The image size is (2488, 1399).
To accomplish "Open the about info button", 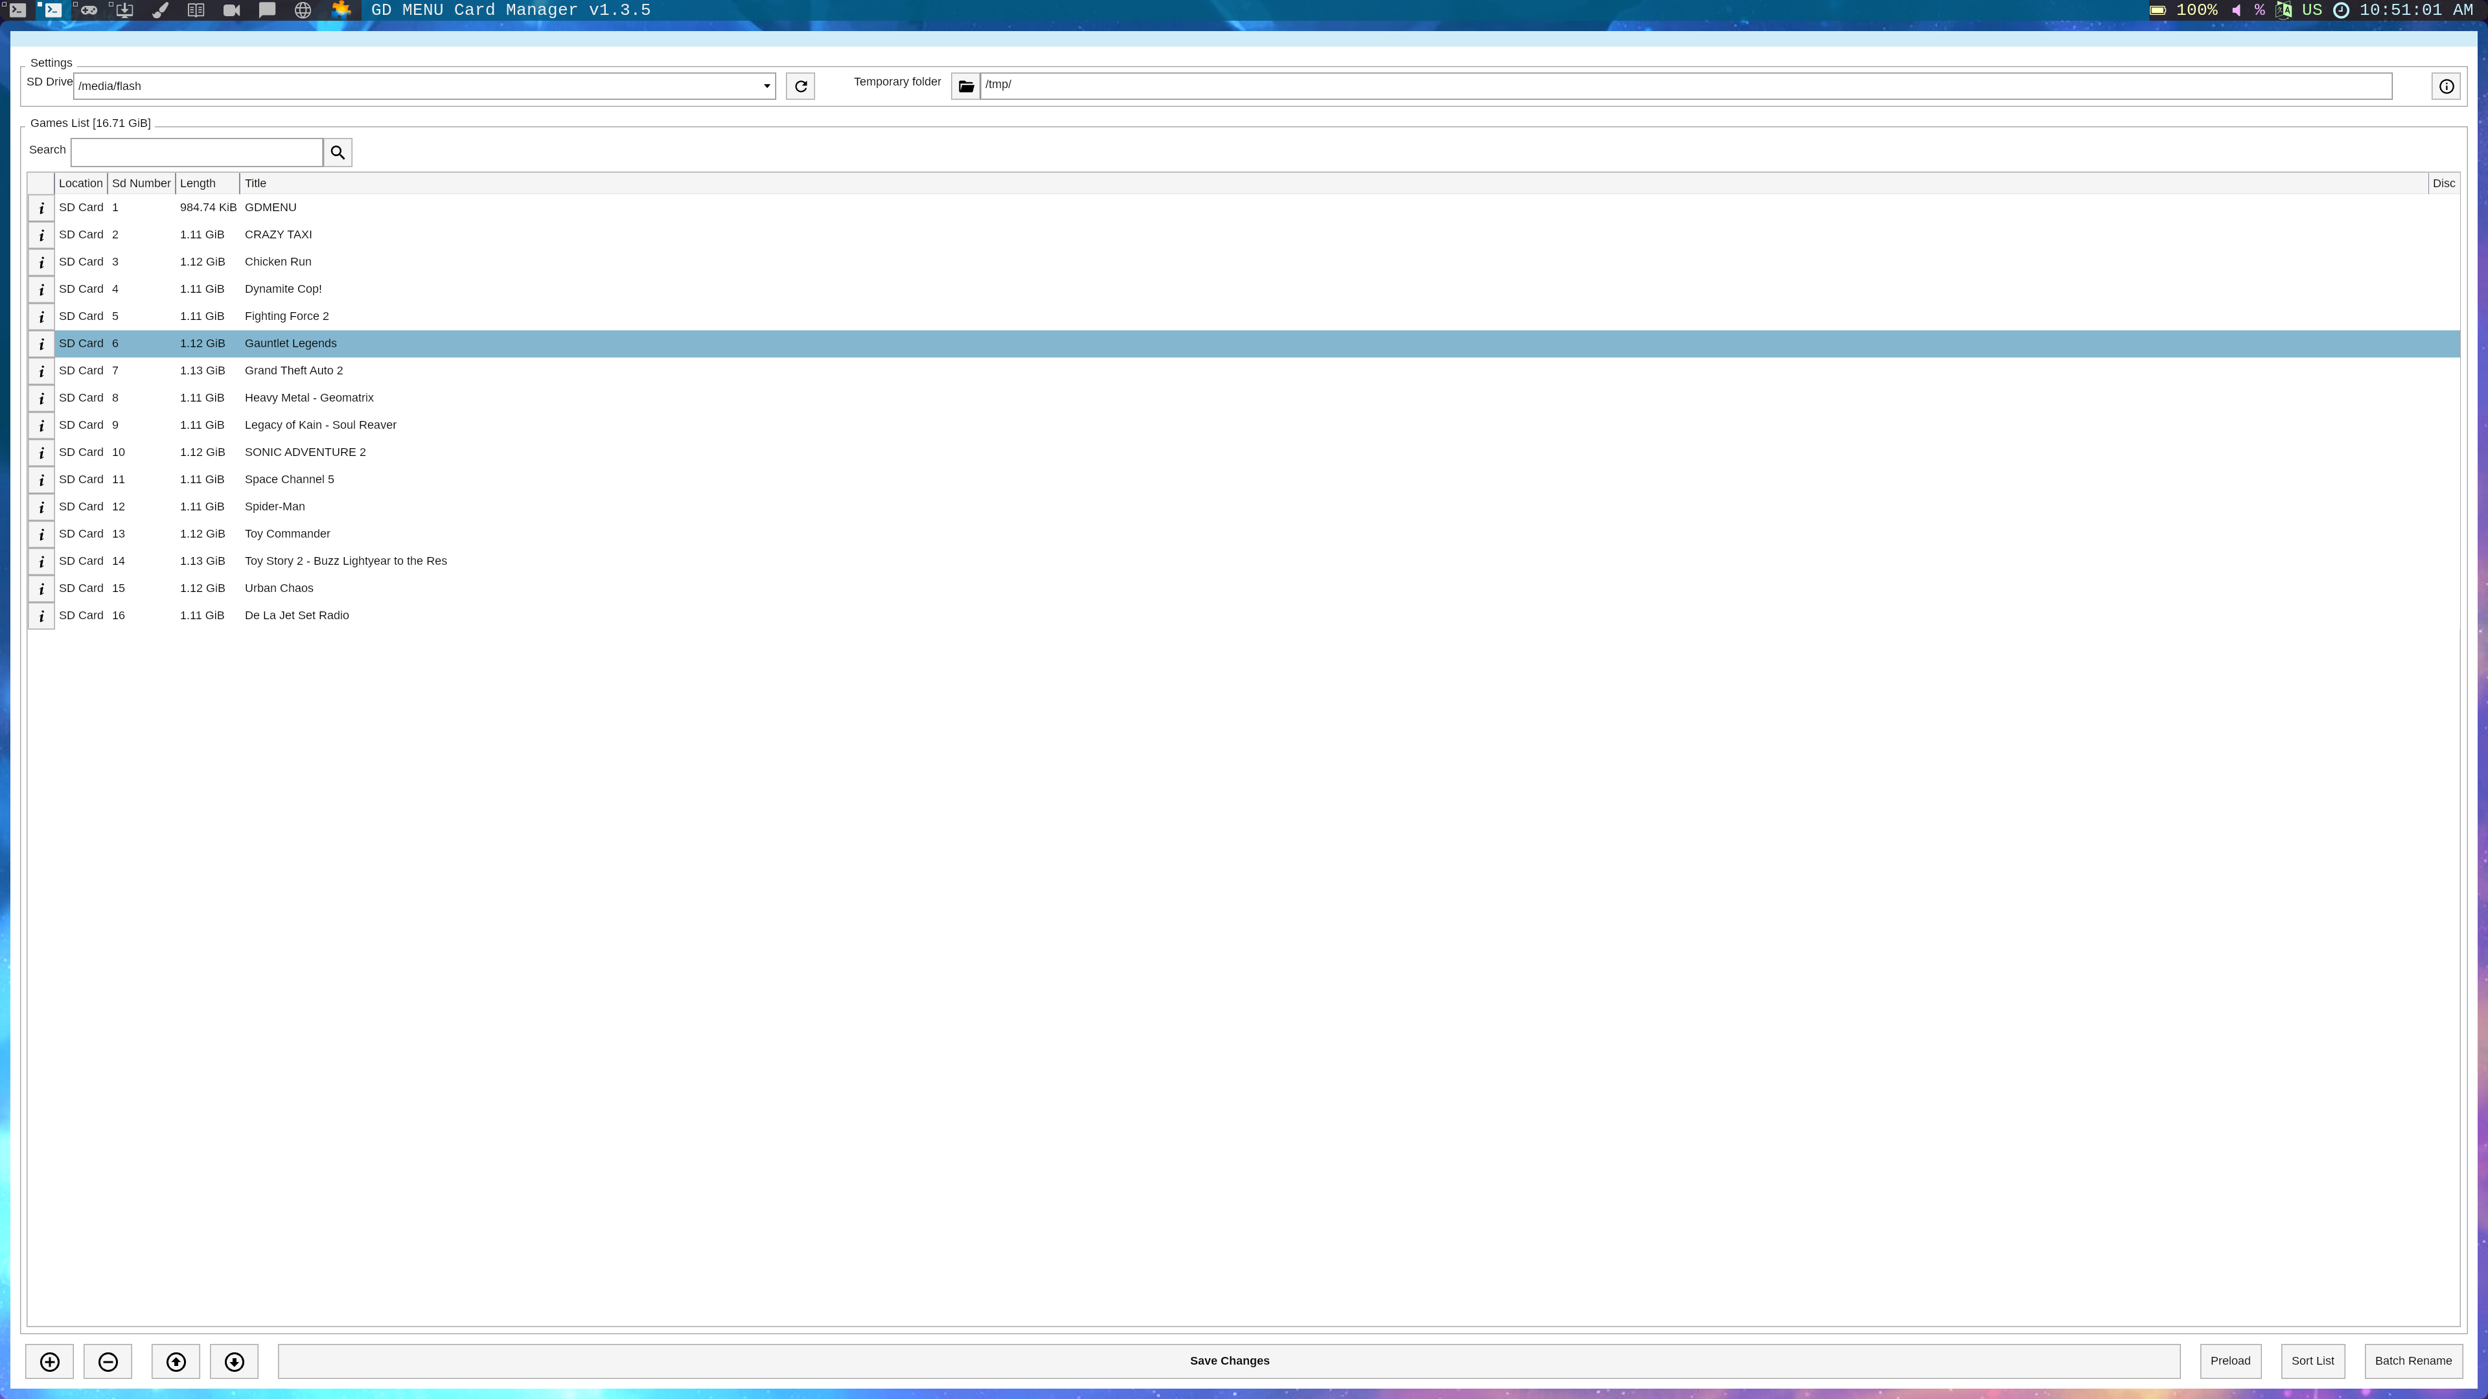I will [2445, 86].
